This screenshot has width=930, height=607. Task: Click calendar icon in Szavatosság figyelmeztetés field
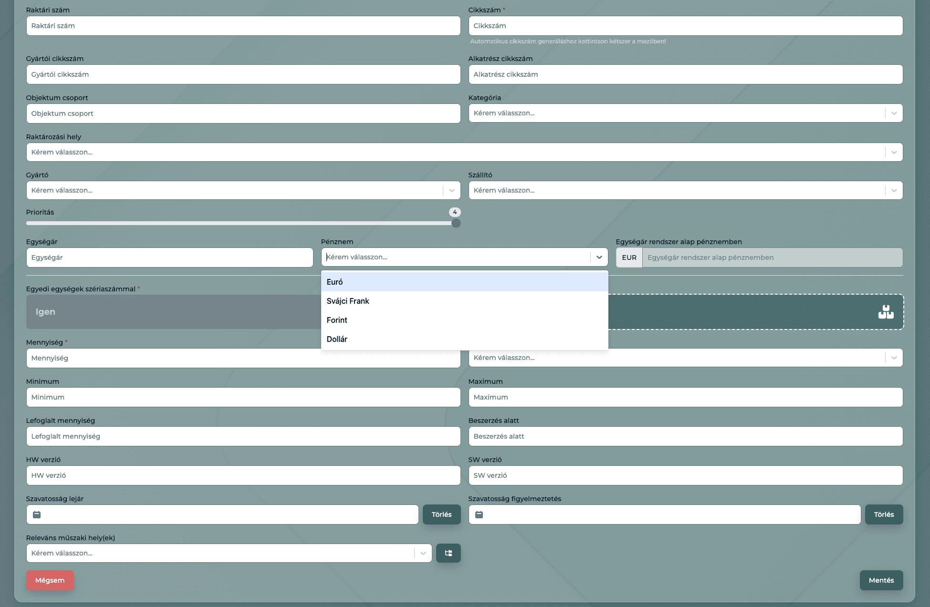[x=479, y=514]
